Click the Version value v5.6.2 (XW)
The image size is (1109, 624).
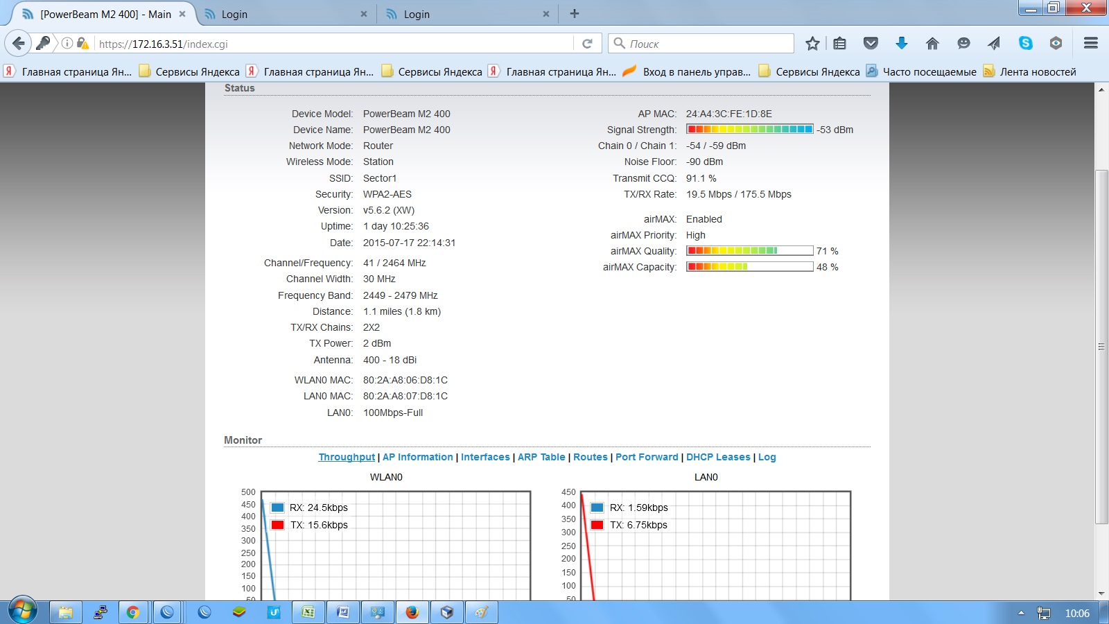[389, 210]
